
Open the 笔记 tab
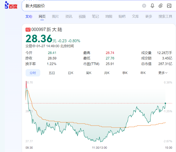tap(95, 16)
